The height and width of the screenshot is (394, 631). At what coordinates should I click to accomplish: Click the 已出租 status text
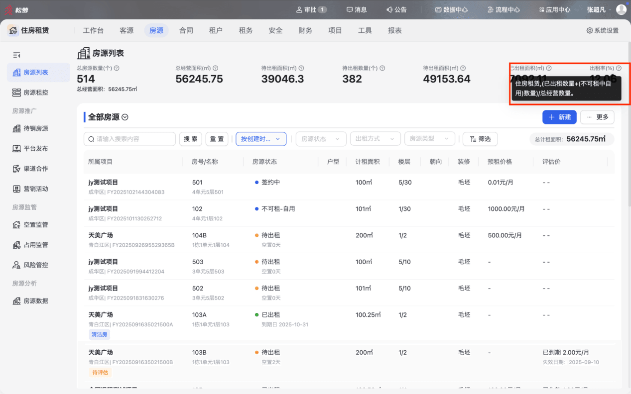pos(271,314)
